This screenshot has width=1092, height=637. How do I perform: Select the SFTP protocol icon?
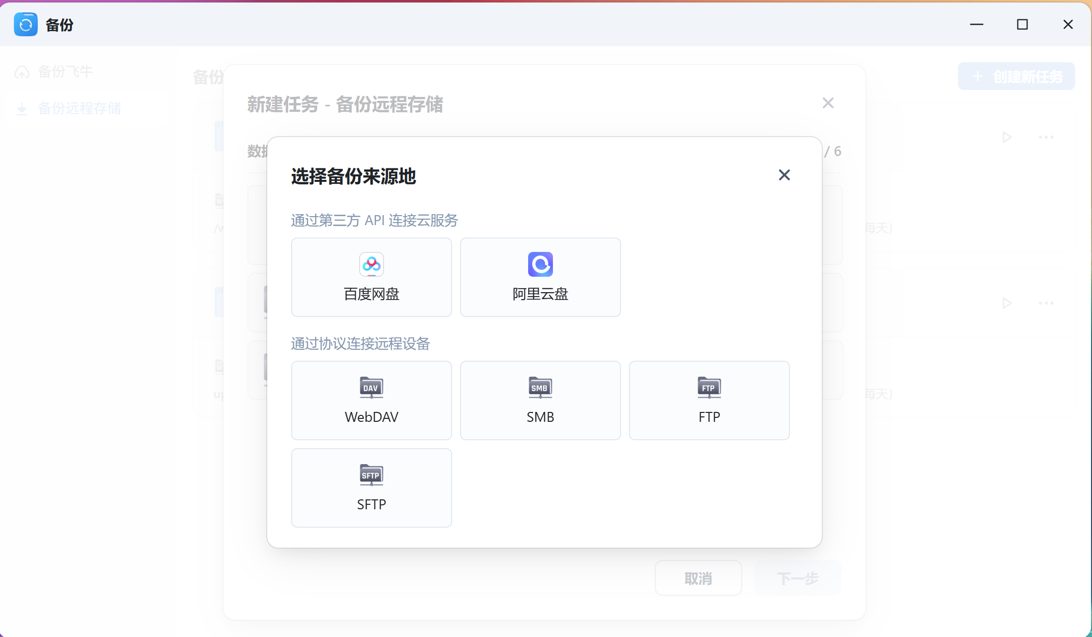tap(371, 475)
